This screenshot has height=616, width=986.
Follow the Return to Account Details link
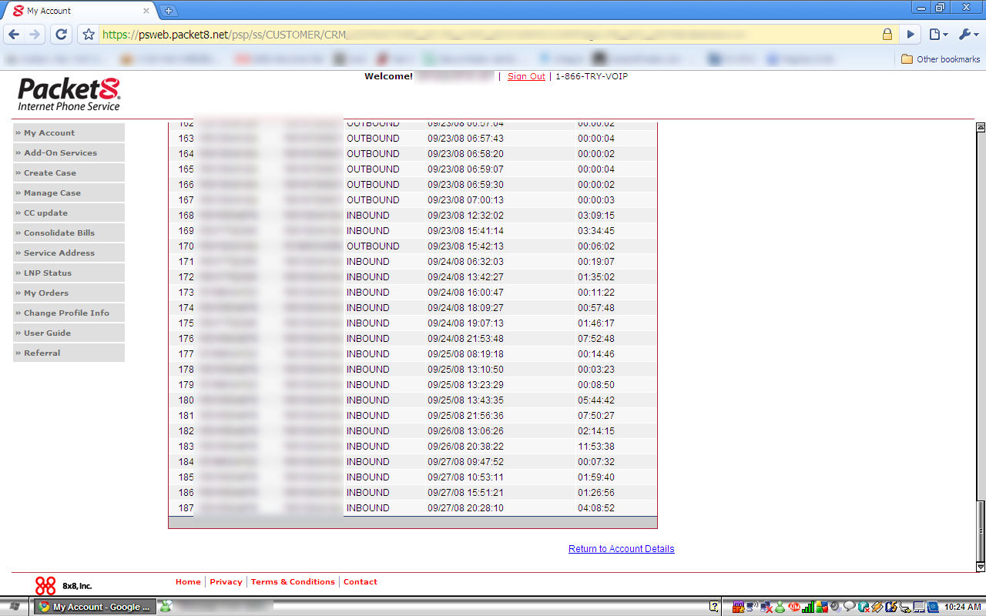(x=621, y=549)
